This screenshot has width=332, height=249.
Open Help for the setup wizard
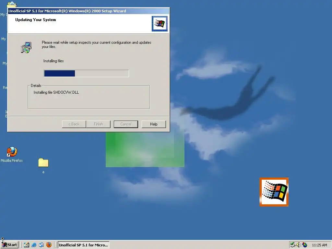[x=154, y=124]
